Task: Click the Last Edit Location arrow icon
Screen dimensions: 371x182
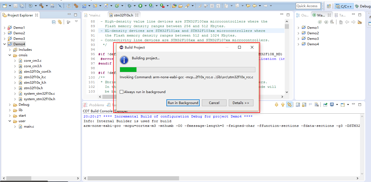Action: tap(248, 6)
